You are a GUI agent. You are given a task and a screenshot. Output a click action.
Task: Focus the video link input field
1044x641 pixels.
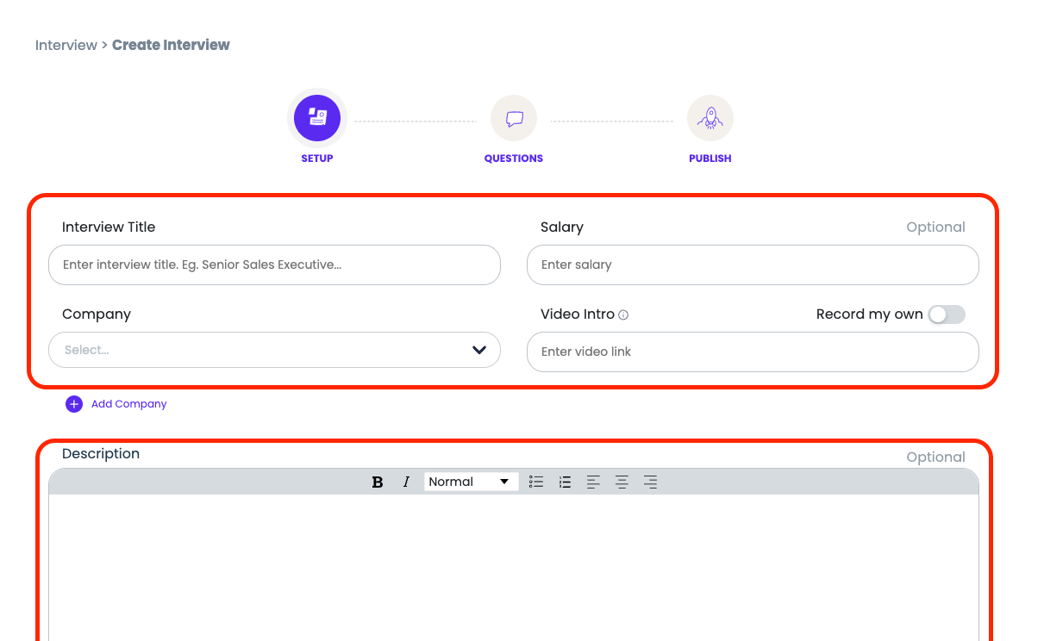click(753, 352)
